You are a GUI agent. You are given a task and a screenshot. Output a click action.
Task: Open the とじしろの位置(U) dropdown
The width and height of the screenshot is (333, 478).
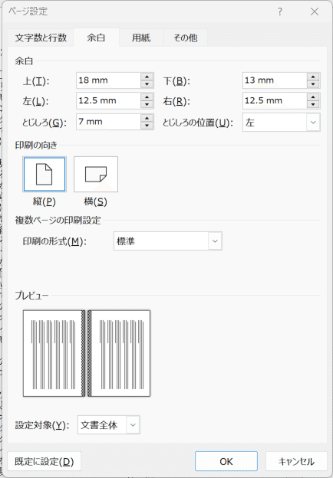click(x=282, y=123)
